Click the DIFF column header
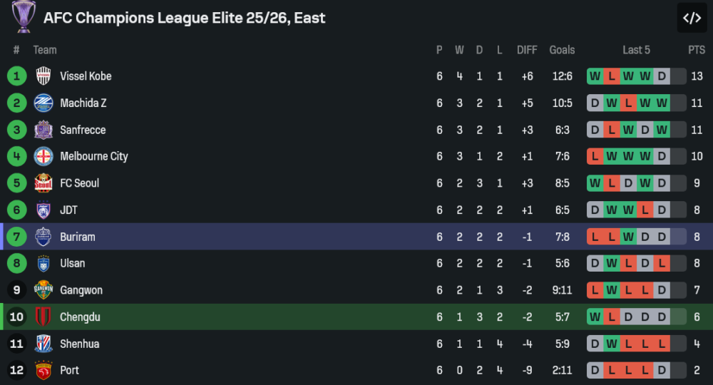The height and width of the screenshot is (385, 713). 527,50
